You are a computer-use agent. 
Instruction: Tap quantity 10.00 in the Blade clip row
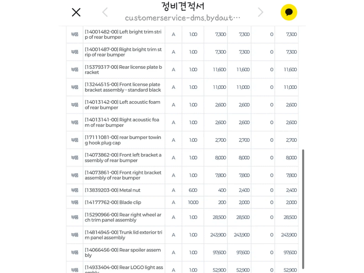point(193,202)
